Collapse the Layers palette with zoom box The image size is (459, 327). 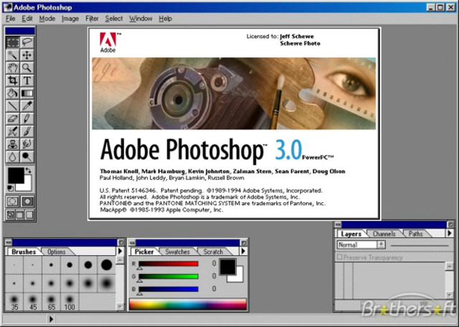[450, 224]
